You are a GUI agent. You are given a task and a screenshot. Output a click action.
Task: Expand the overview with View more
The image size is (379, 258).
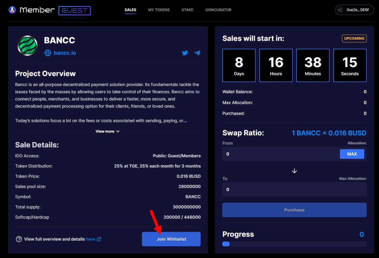click(x=108, y=132)
